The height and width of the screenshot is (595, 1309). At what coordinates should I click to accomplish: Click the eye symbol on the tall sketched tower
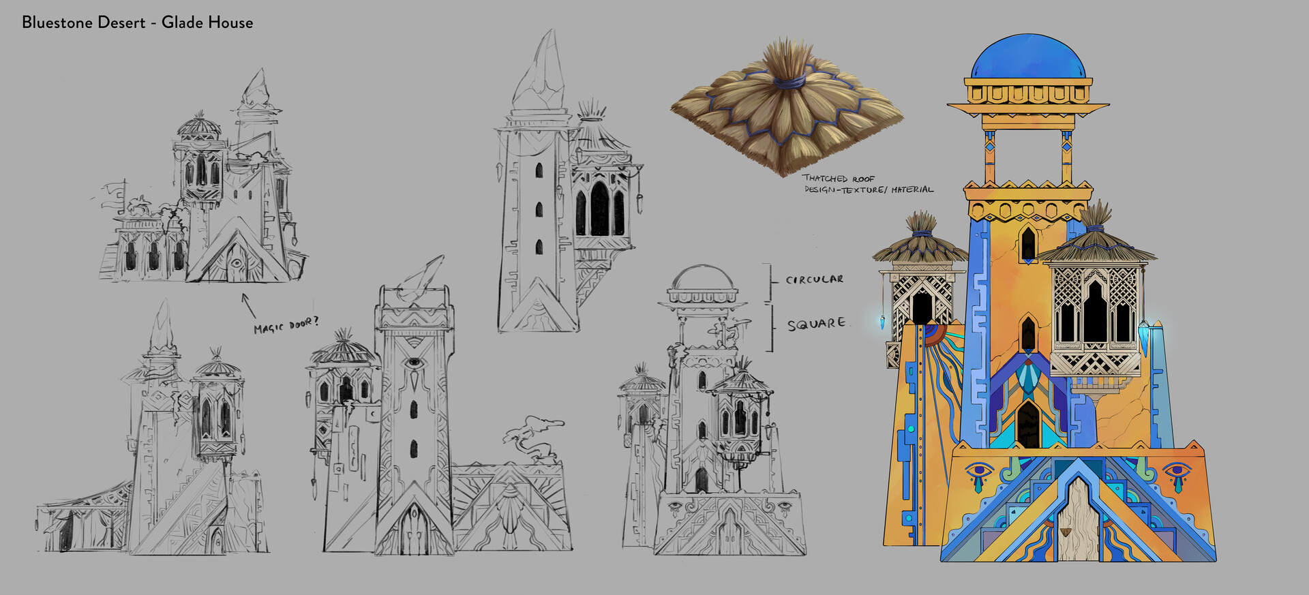tap(413, 363)
